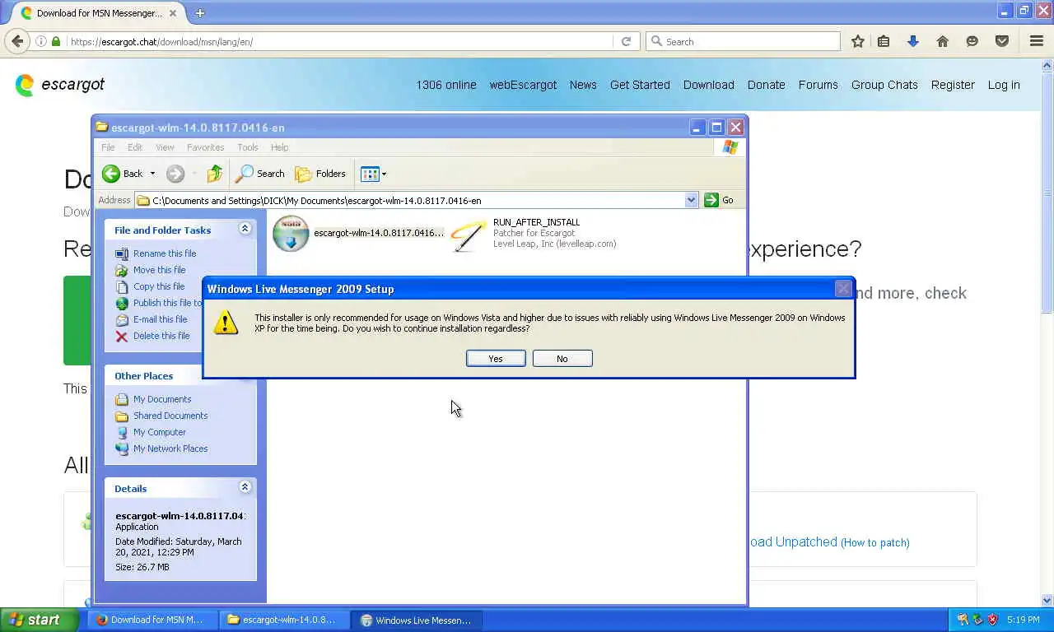Open the News page link
Viewport: 1054px width, 632px height.
coord(583,85)
